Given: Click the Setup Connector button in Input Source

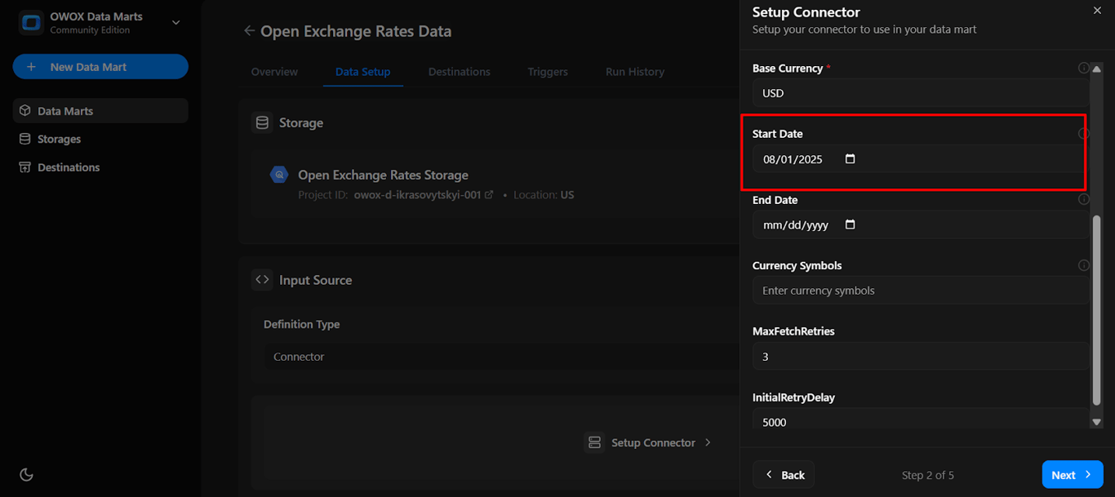Looking at the screenshot, I should point(649,442).
